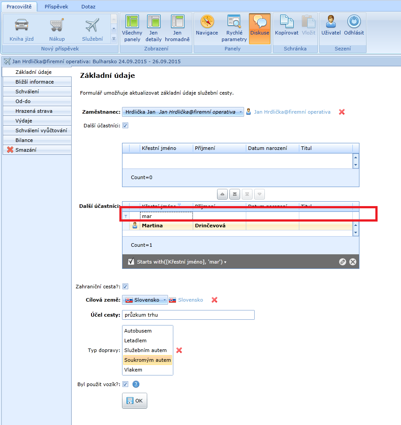Click the Účel cesty text field
Viewport: 401px width, 425px height.
point(188,315)
